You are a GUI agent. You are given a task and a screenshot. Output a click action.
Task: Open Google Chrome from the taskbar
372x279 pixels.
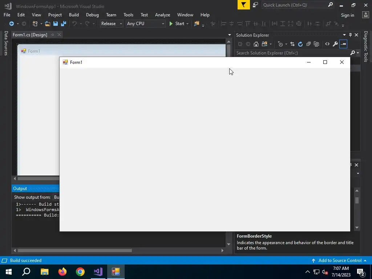pyautogui.click(x=80, y=272)
